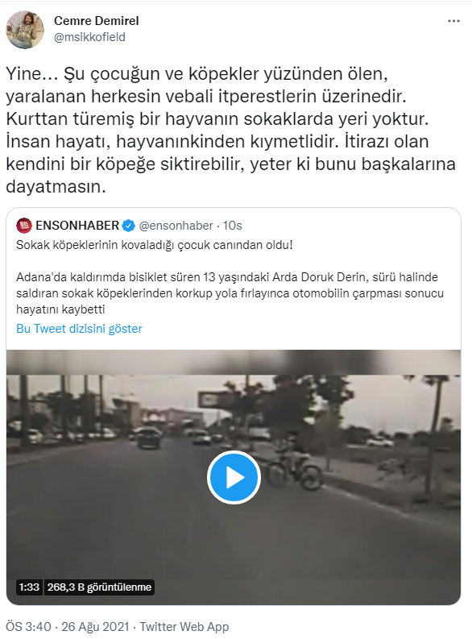
Task: Click the ÖS 3:40 · 26 Ağu 2021 timestamp
Action: point(68,626)
